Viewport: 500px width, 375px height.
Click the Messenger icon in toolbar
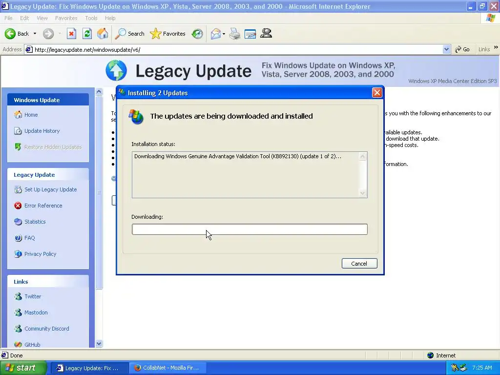266,33
